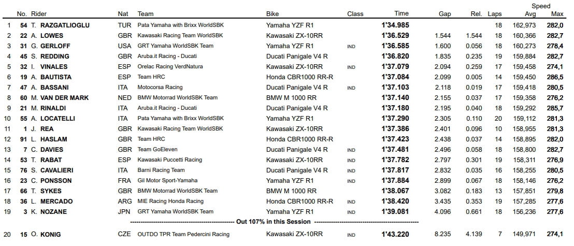The image size is (574, 246).
Task: Click the Gap column header
Action: coord(444,14)
